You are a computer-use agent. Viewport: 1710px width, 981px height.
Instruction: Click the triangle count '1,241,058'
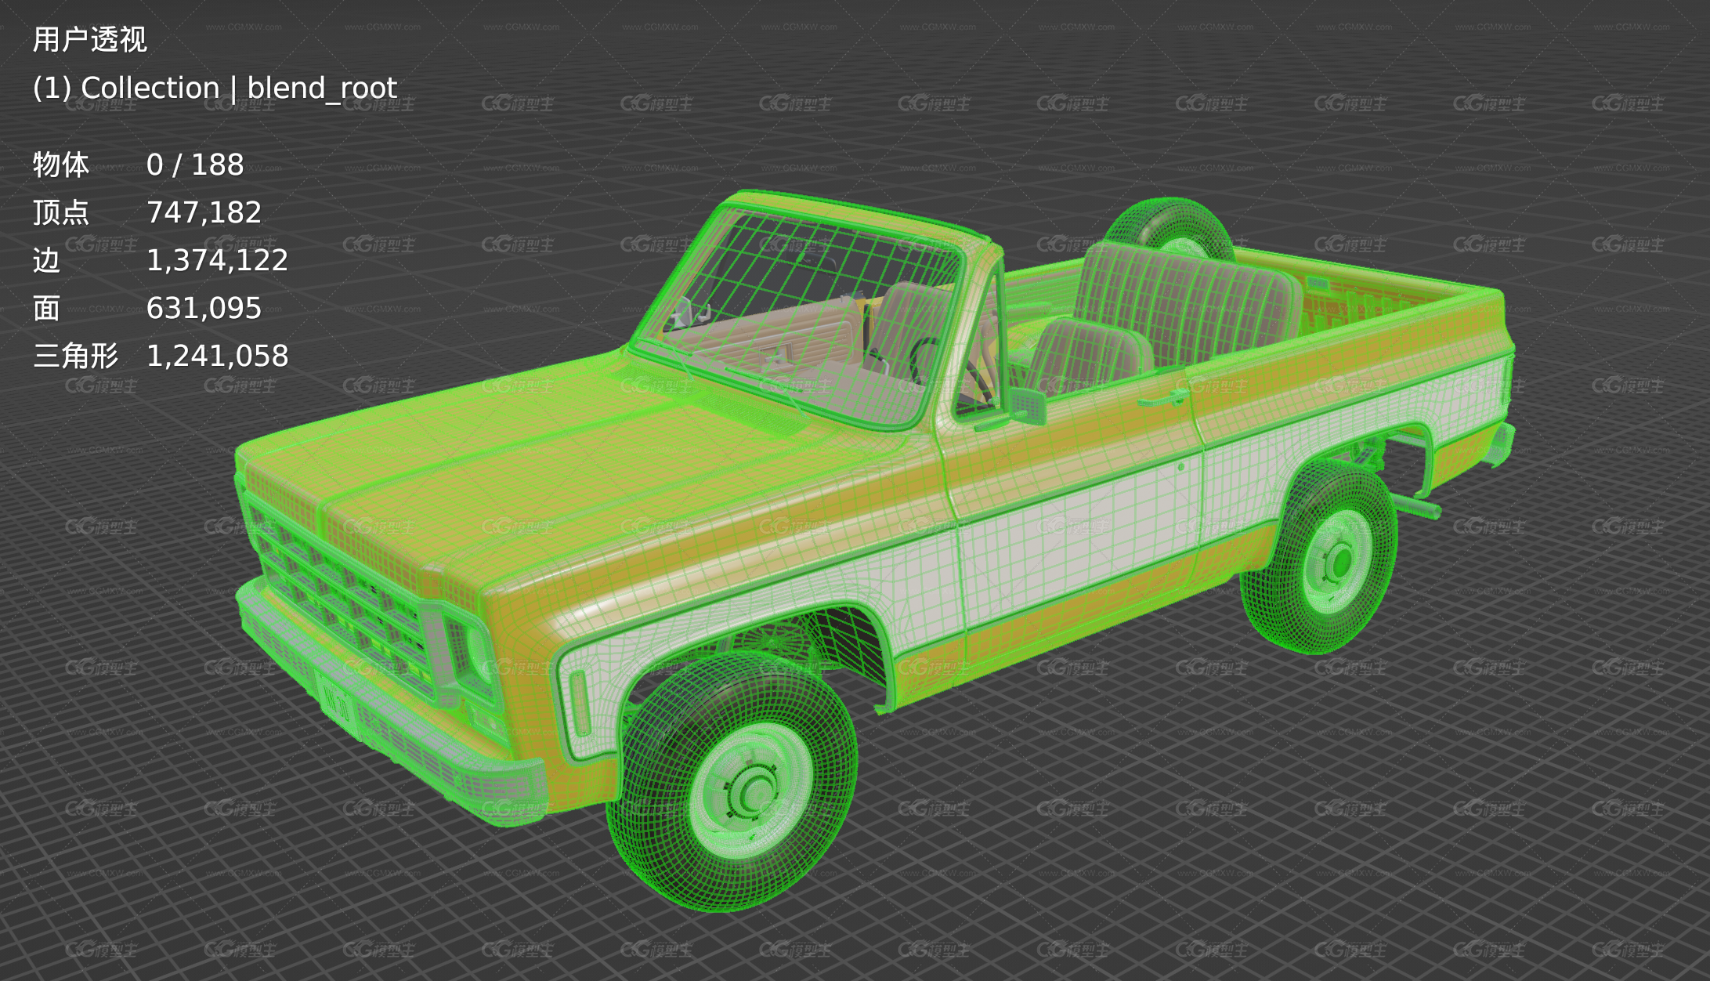tap(217, 356)
